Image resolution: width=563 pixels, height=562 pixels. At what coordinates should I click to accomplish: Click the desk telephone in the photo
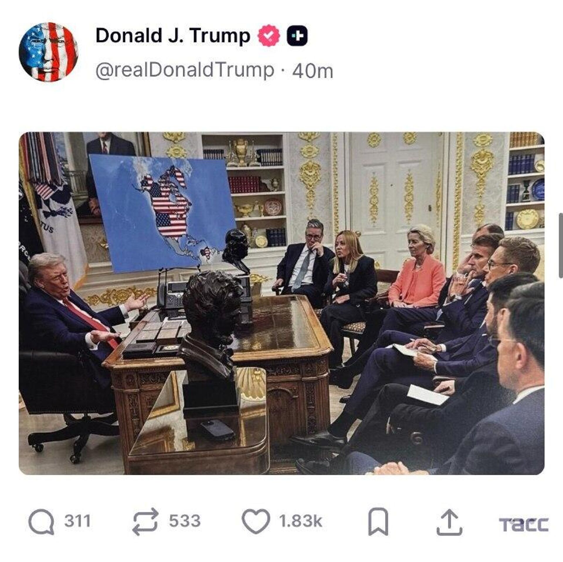click(173, 296)
